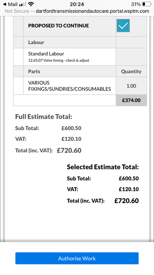Tap the Quantity column header
Screen dimensions: 154x275
pos(131,71)
